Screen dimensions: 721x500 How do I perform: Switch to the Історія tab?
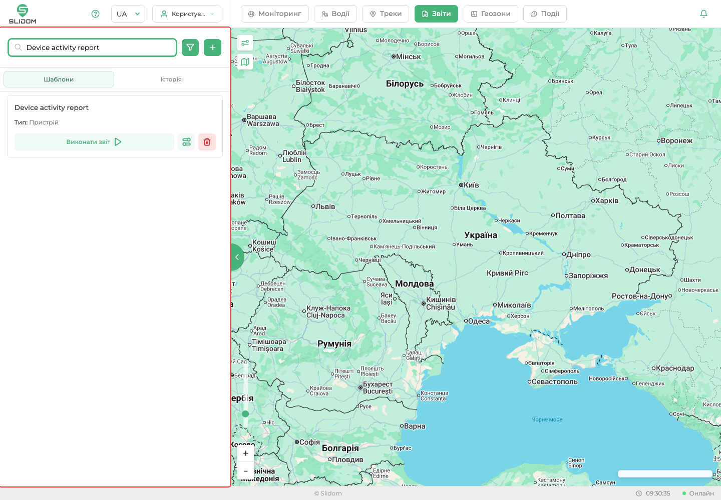(x=171, y=79)
